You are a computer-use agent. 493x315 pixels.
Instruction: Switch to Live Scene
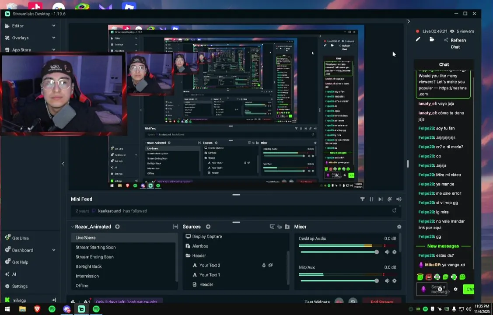[x=123, y=238]
